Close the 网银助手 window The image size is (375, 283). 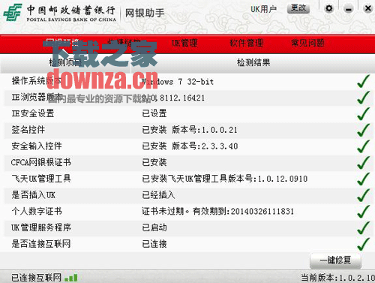(368, 9)
